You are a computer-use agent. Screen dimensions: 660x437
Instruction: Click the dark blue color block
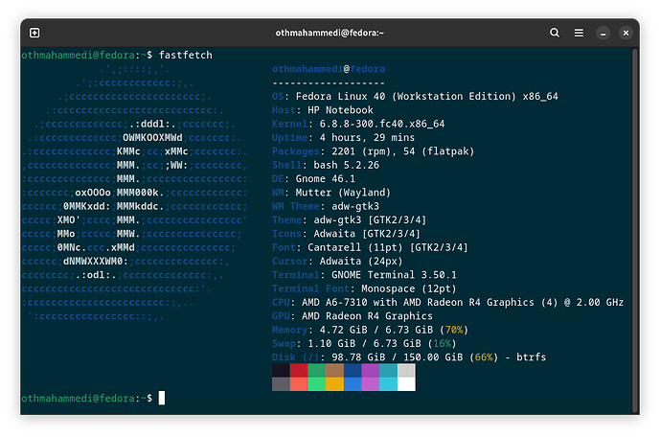point(353,371)
